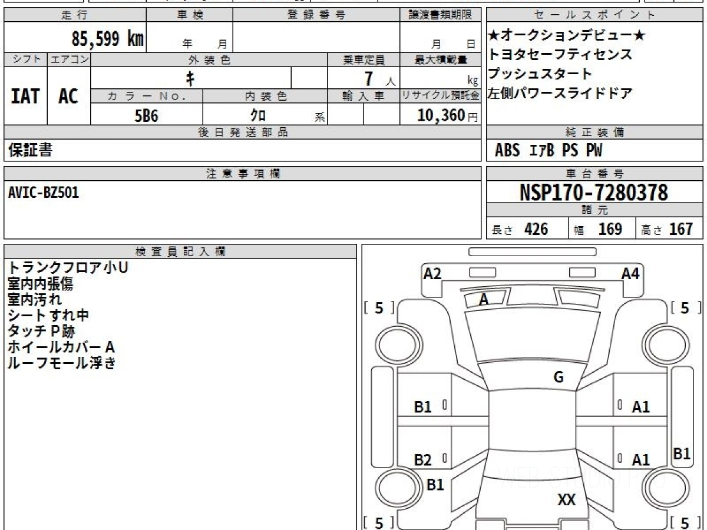Image resolution: width=707 pixels, height=530 pixels.
Task: Click height value 167
Action: [x=681, y=229]
